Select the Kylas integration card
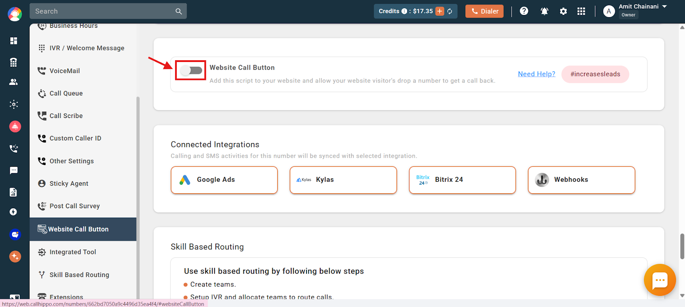 coord(343,180)
